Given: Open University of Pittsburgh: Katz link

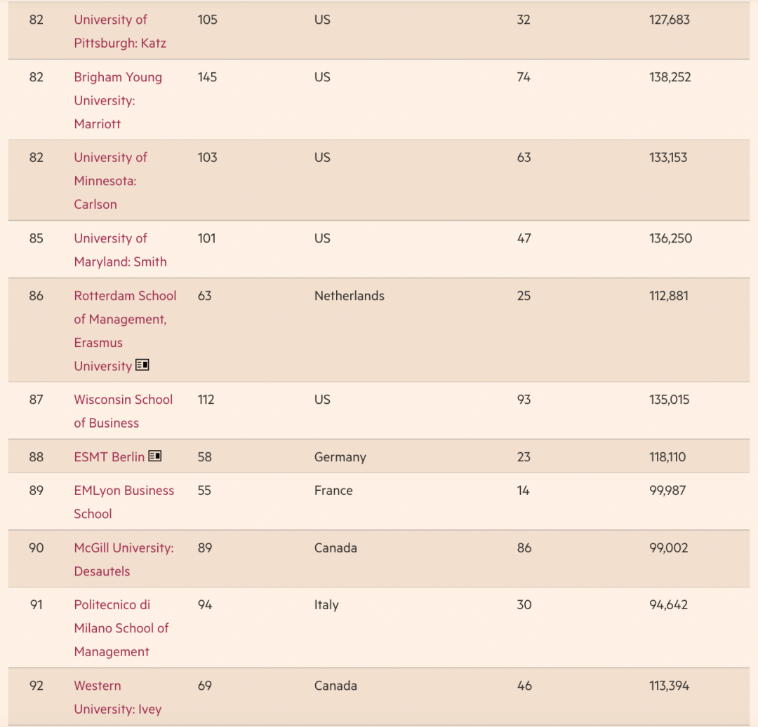Looking at the screenshot, I should pyautogui.click(x=120, y=32).
